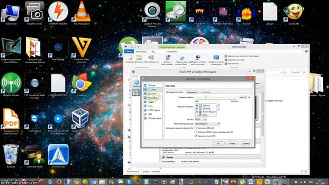Screen dimensions: 329x185
Task: Select the System (Система) settings category
Action: 153,89
